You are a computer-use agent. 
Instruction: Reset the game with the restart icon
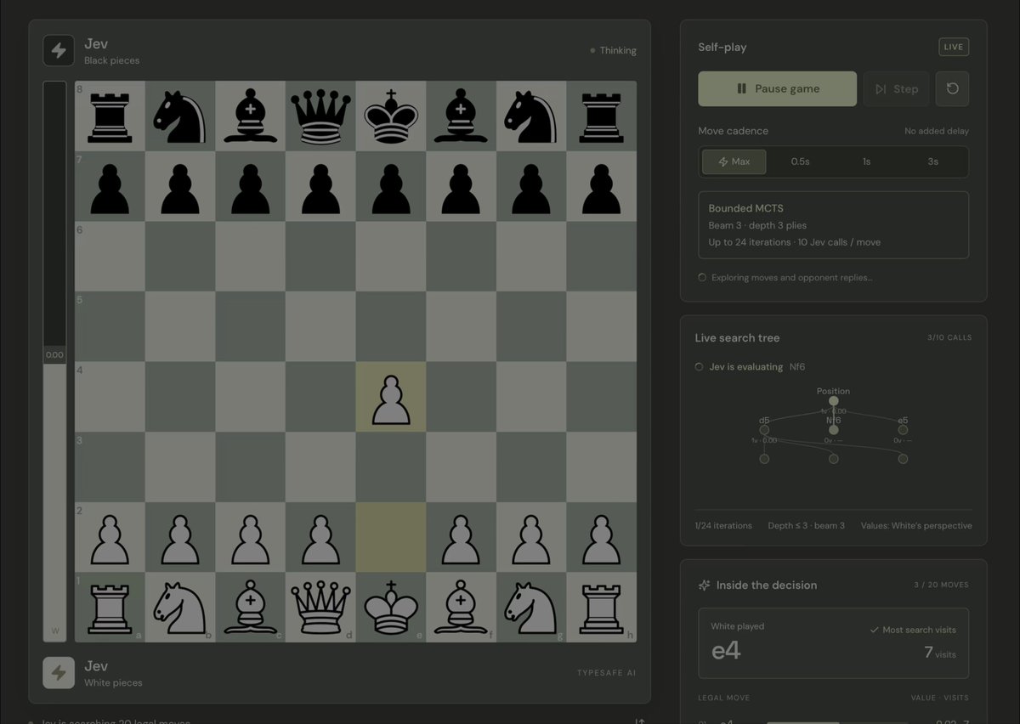[x=952, y=88]
